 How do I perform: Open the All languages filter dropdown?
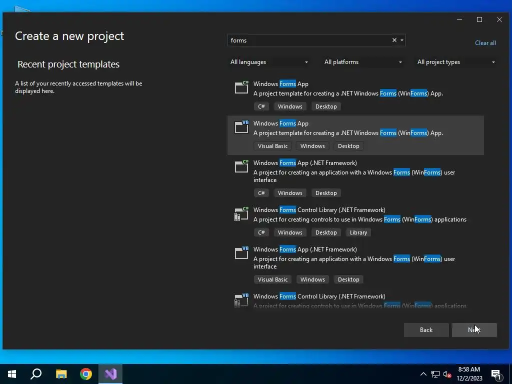click(269, 62)
